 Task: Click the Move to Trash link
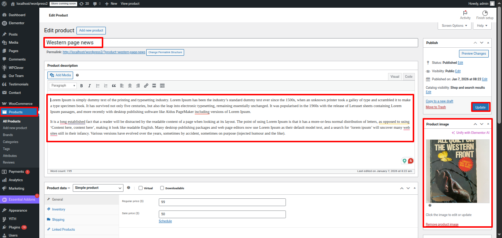[x=435, y=107]
